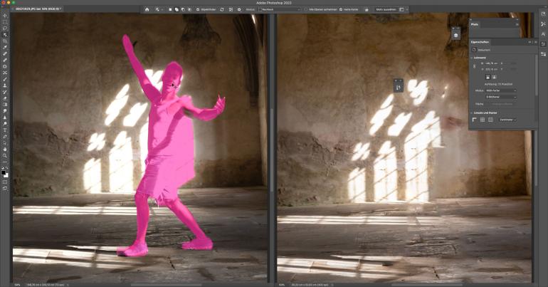This screenshot has width=548, height=287.
Task: Select the Type tool
Action: pos(5,130)
